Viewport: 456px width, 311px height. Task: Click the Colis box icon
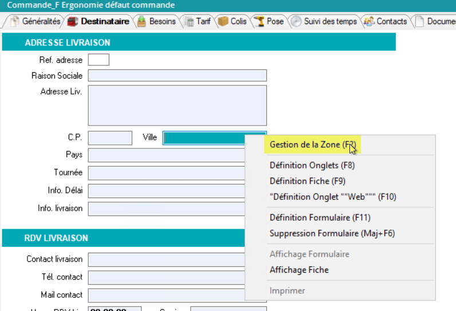223,22
